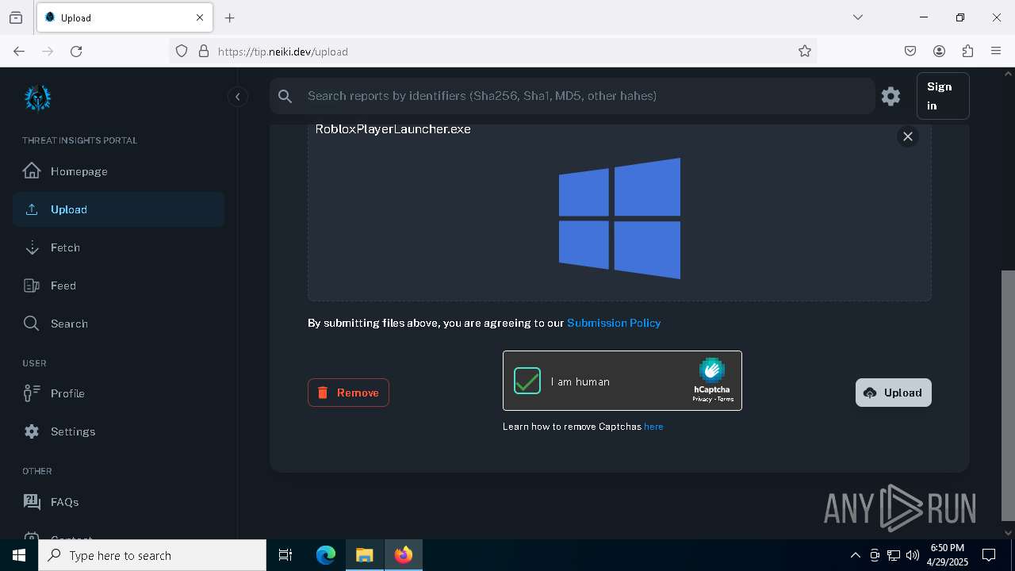Image resolution: width=1015 pixels, height=571 pixels.
Task: Dismiss RobloxPlayerLauncher.exe with the X button
Action: click(x=908, y=136)
